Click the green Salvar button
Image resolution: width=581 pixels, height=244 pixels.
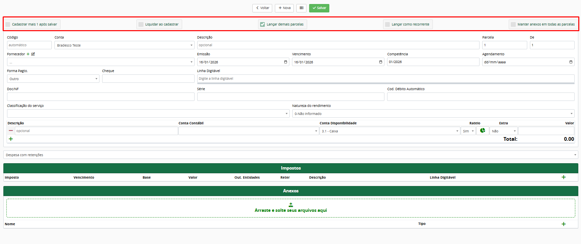coord(319,8)
